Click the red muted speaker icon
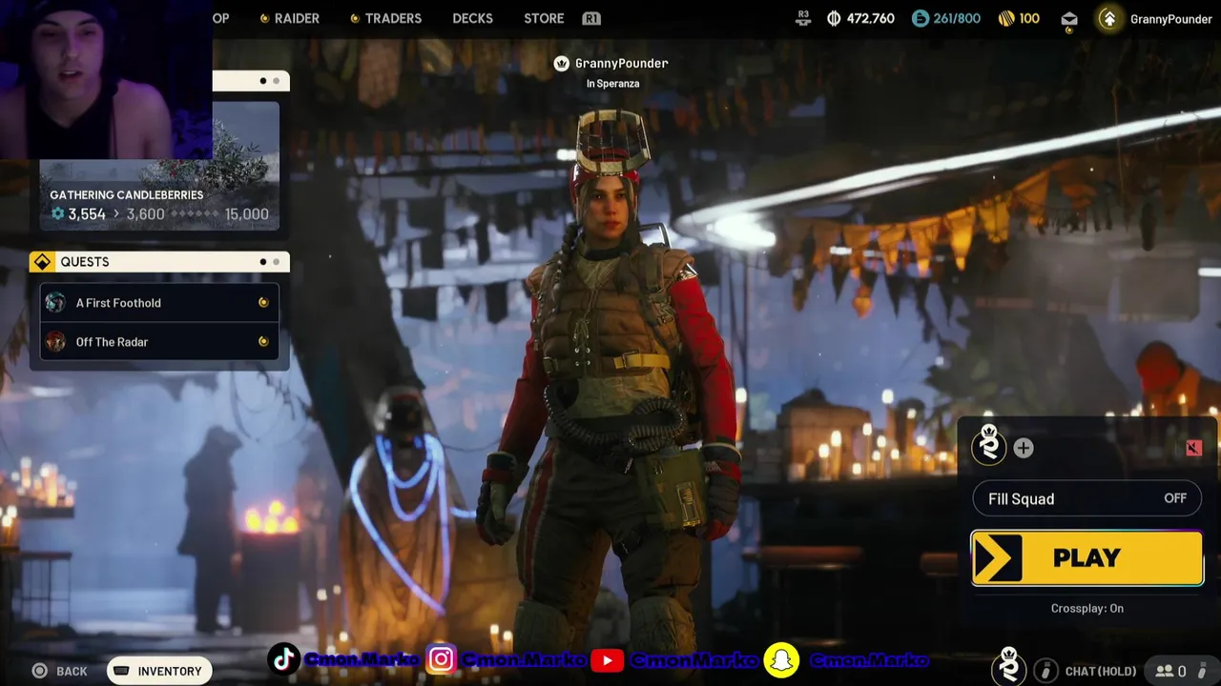This screenshot has width=1221, height=686. 1193,448
